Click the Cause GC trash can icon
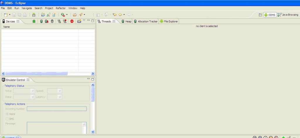 pos(52,21)
